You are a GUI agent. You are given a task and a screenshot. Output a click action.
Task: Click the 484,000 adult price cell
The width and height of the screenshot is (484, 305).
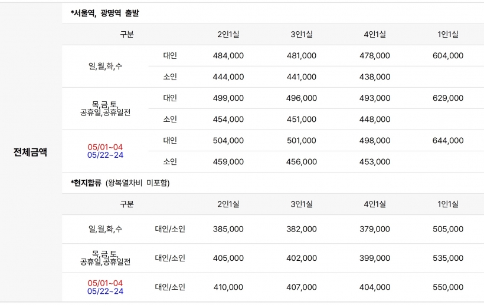[228, 56]
